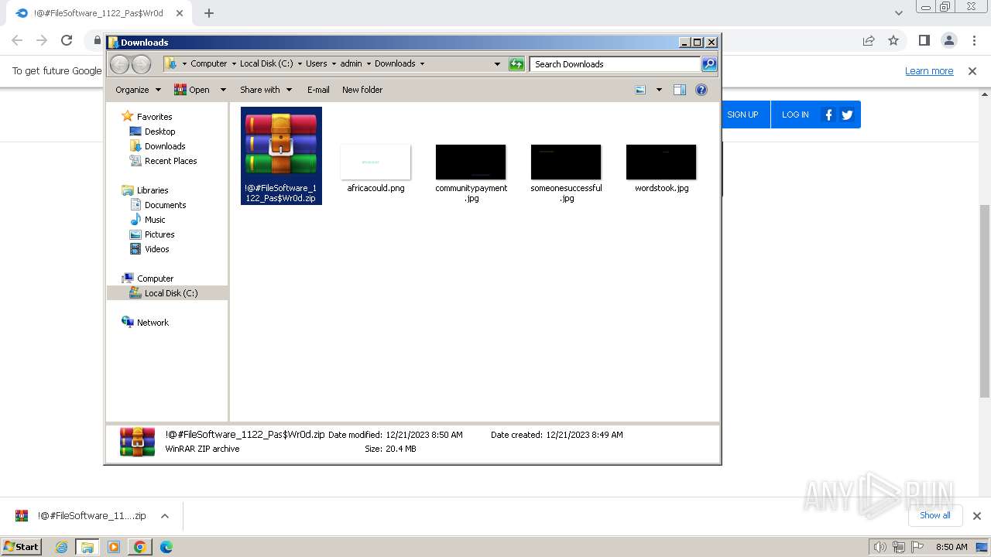Toggle the preview pane icon
Viewport: 991px width, 557px height.
(680, 90)
